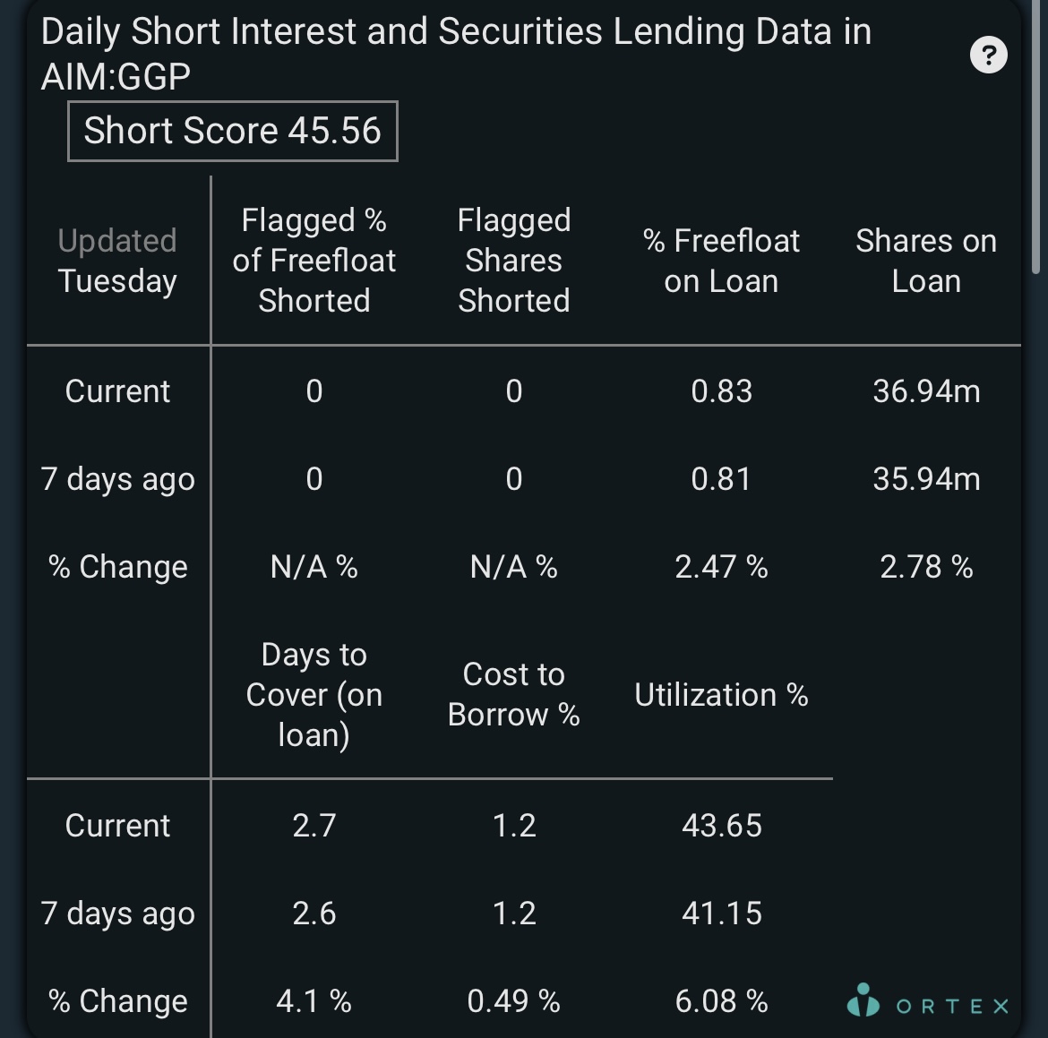
Task: Click the Flagged Shares Shorted column header
Action: tap(514, 260)
